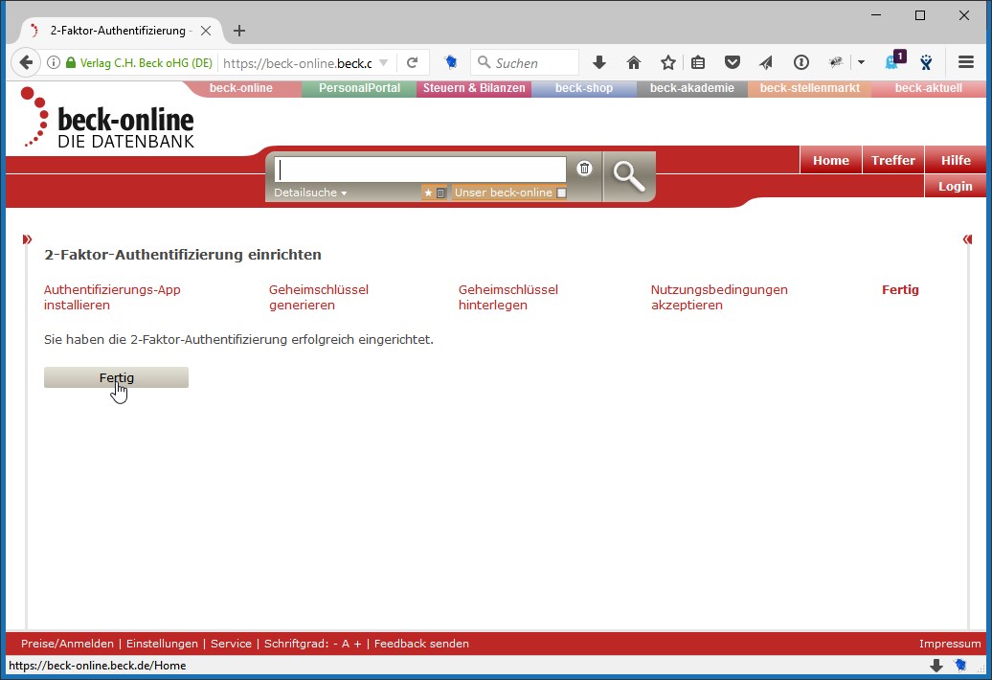Viewport: 992px width, 680px height.
Task: Click the grey Fertig button
Action: (117, 377)
